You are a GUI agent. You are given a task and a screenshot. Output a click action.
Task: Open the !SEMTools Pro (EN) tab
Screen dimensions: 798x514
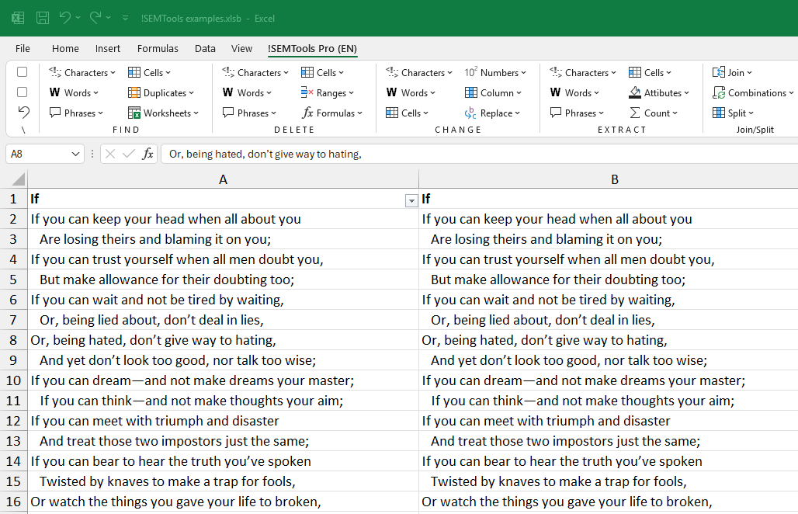[x=312, y=47]
